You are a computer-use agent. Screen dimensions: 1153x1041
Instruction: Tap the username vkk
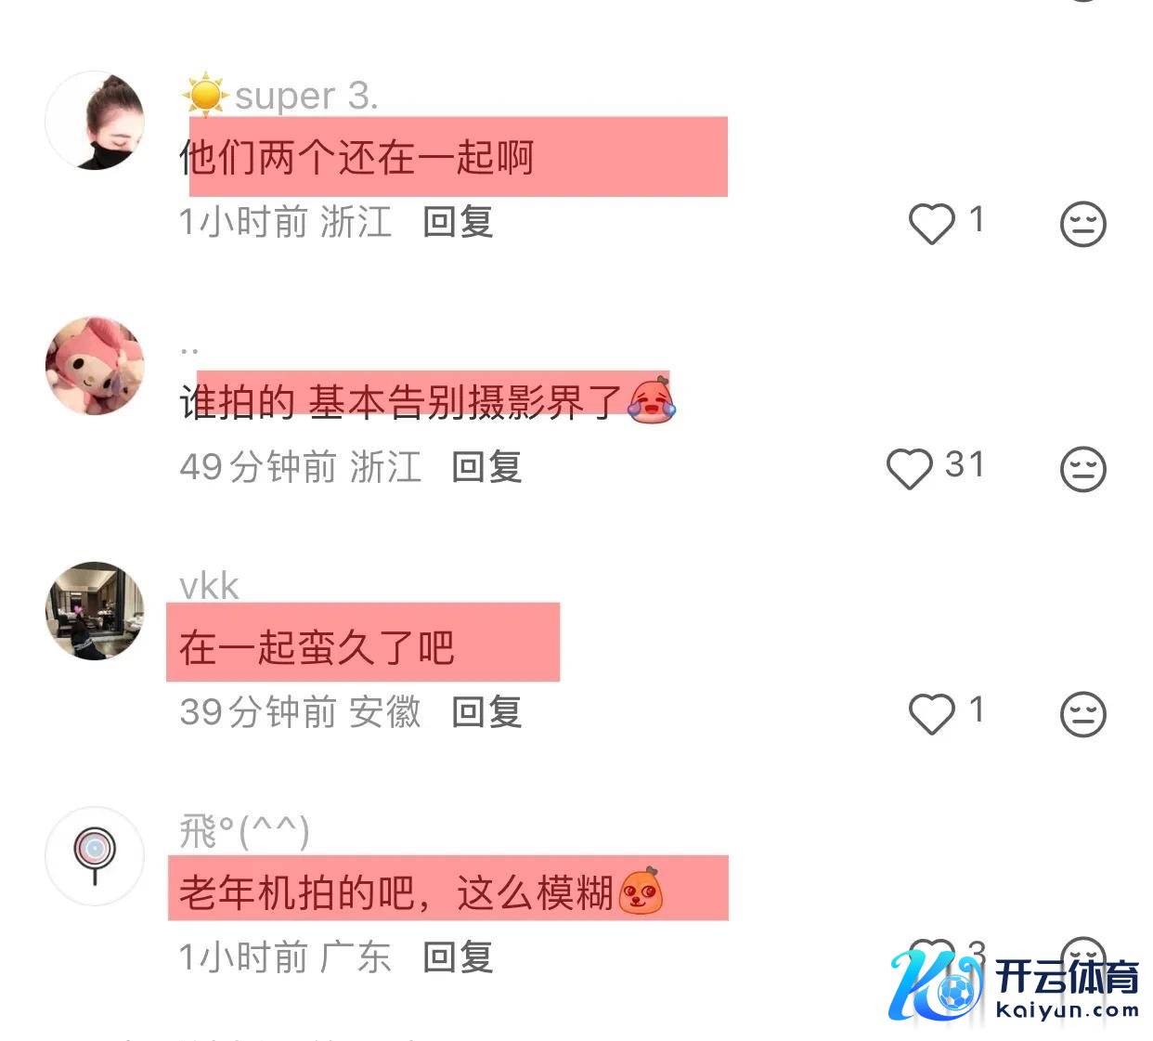(x=209, y=587)
